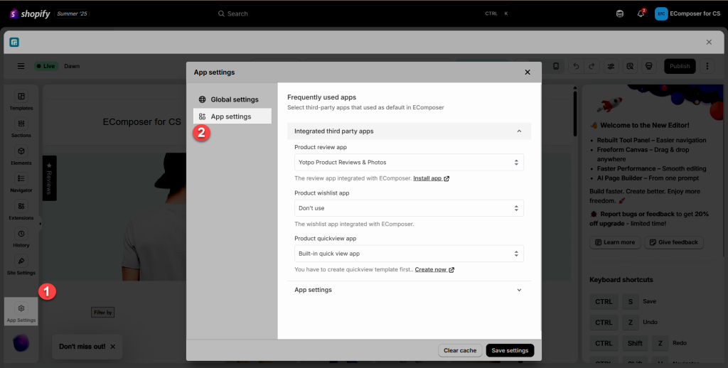Switch to mobile device preview
The image size is (728, 368).
tap(556, 66)
